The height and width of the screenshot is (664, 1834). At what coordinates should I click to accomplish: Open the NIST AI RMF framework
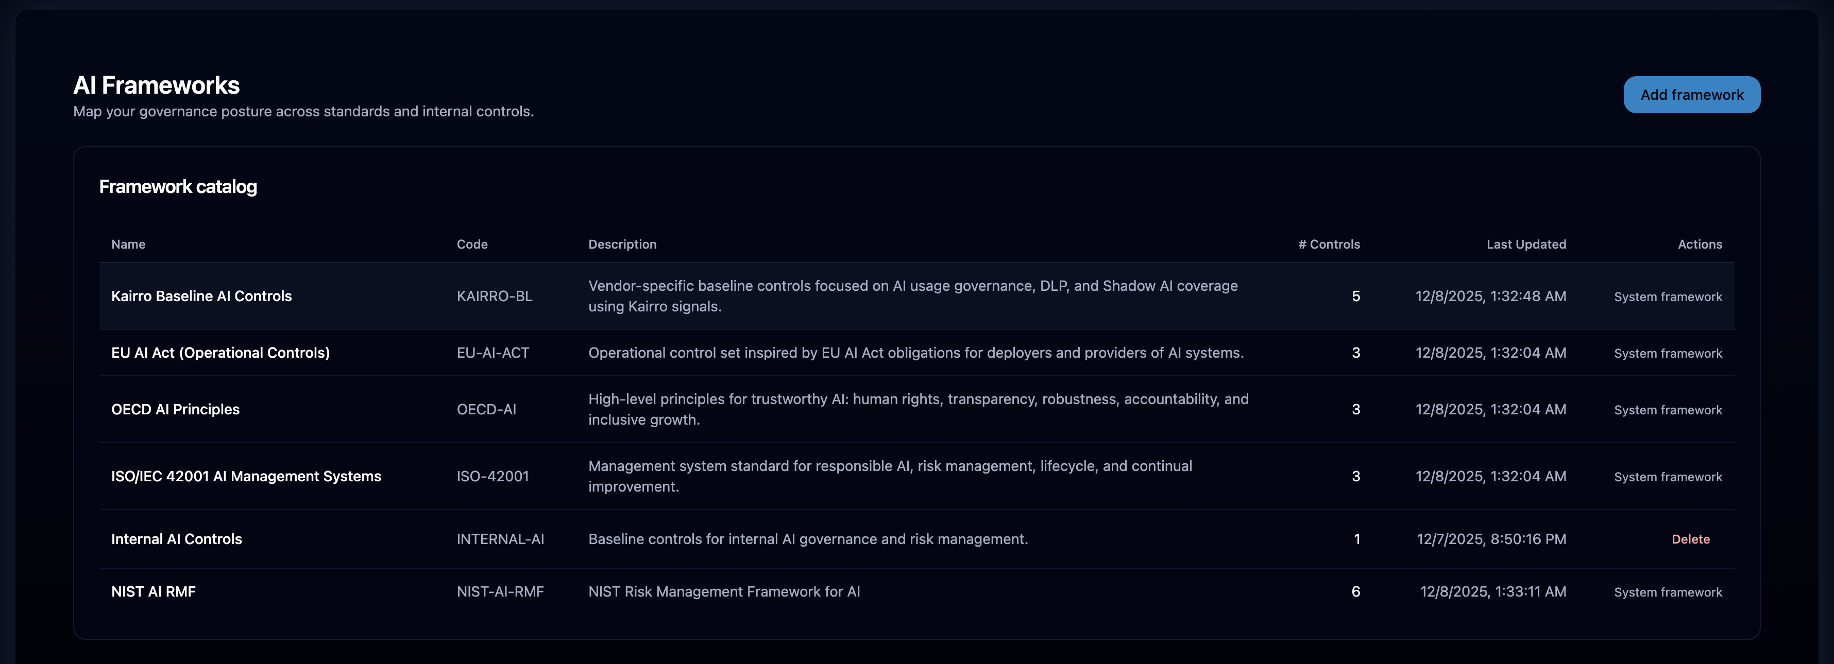[x=153, y=591]
